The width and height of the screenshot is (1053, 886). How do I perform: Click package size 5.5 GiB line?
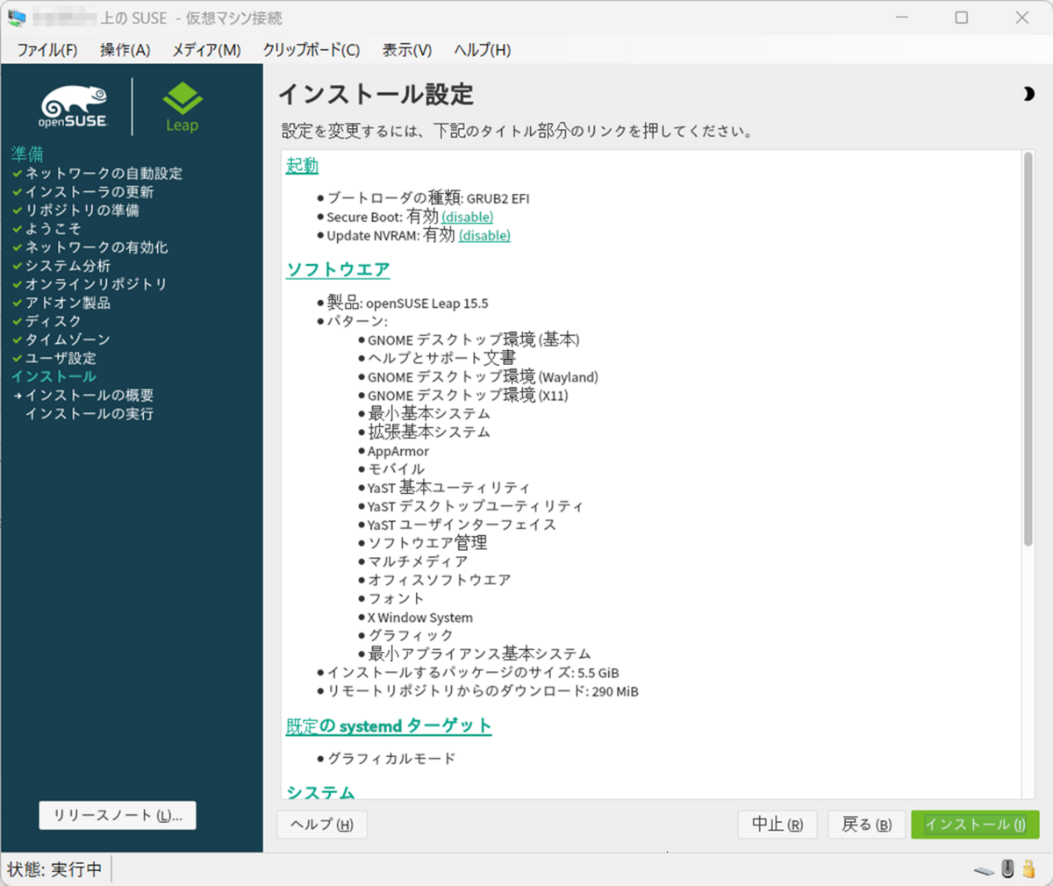[473, 673]
